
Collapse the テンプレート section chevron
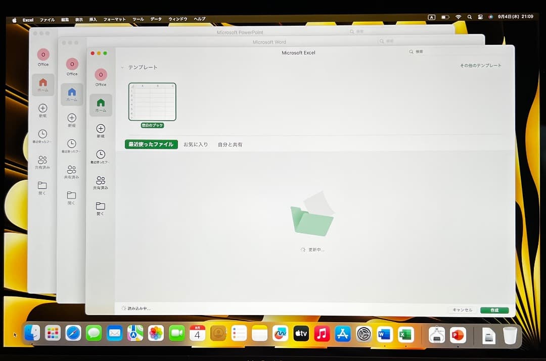pos(122,67)
